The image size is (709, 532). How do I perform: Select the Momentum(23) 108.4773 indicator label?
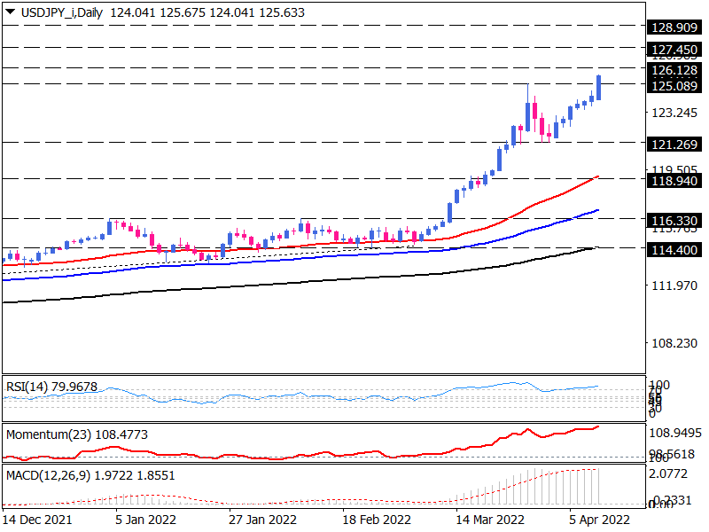point(77,434)
